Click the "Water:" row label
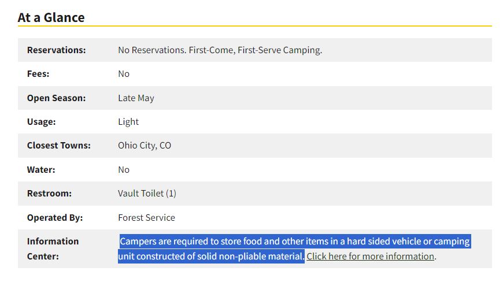The height and width of the screenshot is (282, 503). (x=40, y=170)
